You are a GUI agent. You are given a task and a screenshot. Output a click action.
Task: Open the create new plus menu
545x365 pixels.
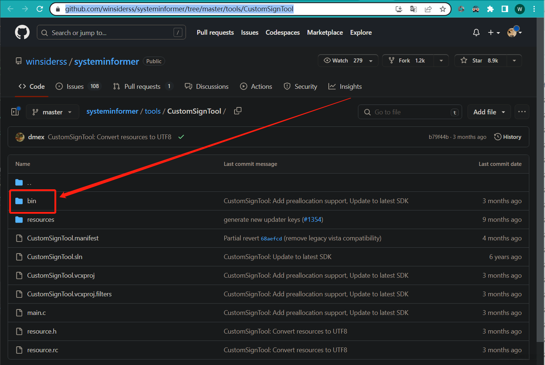point(493,33)
